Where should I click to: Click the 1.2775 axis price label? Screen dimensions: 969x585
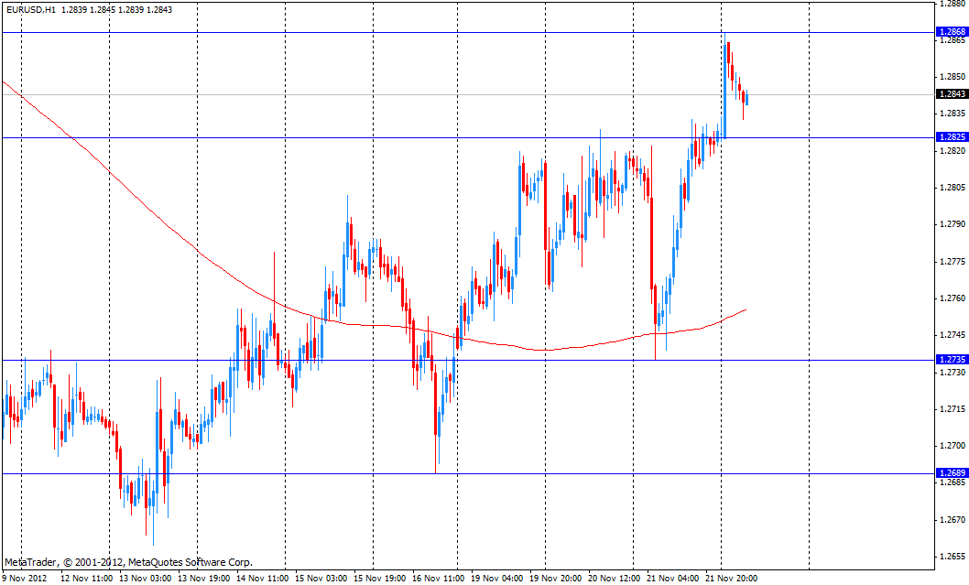pyautogui.click(x=953, y=262)
